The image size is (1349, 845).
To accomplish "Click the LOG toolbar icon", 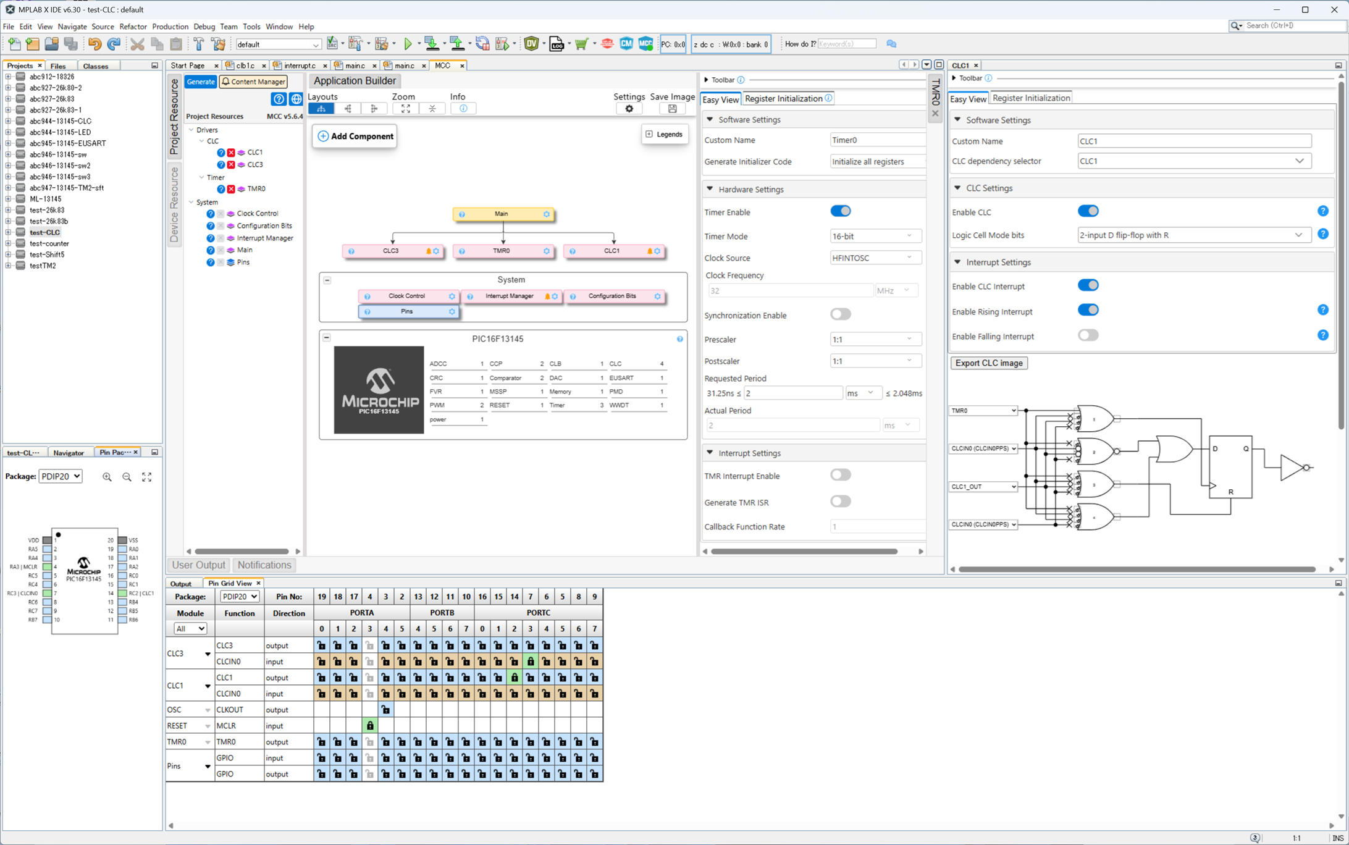I will pos(557,44).
